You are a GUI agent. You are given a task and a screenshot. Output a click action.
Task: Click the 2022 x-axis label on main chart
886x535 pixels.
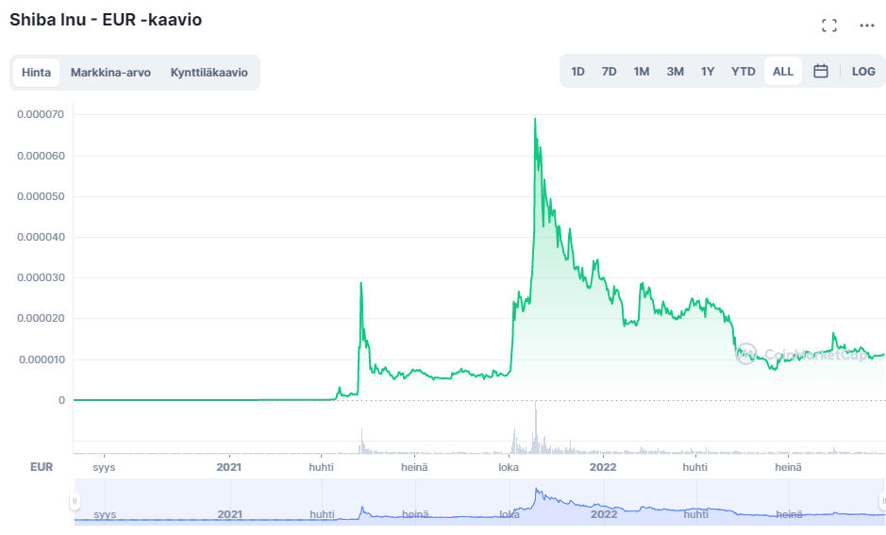(x=603, y=467)
